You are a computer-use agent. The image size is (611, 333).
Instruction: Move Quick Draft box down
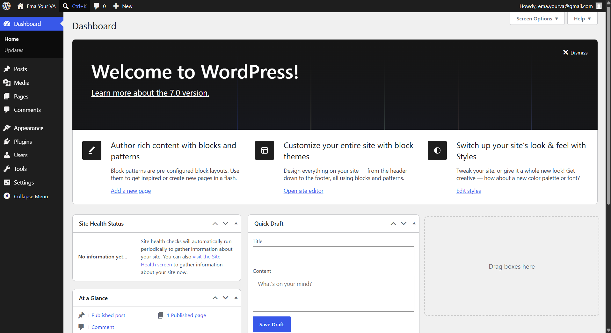(404, 224)
